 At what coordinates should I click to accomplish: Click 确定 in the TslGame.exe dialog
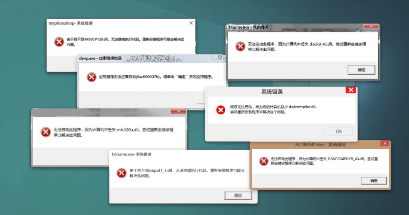coord(238,195)
